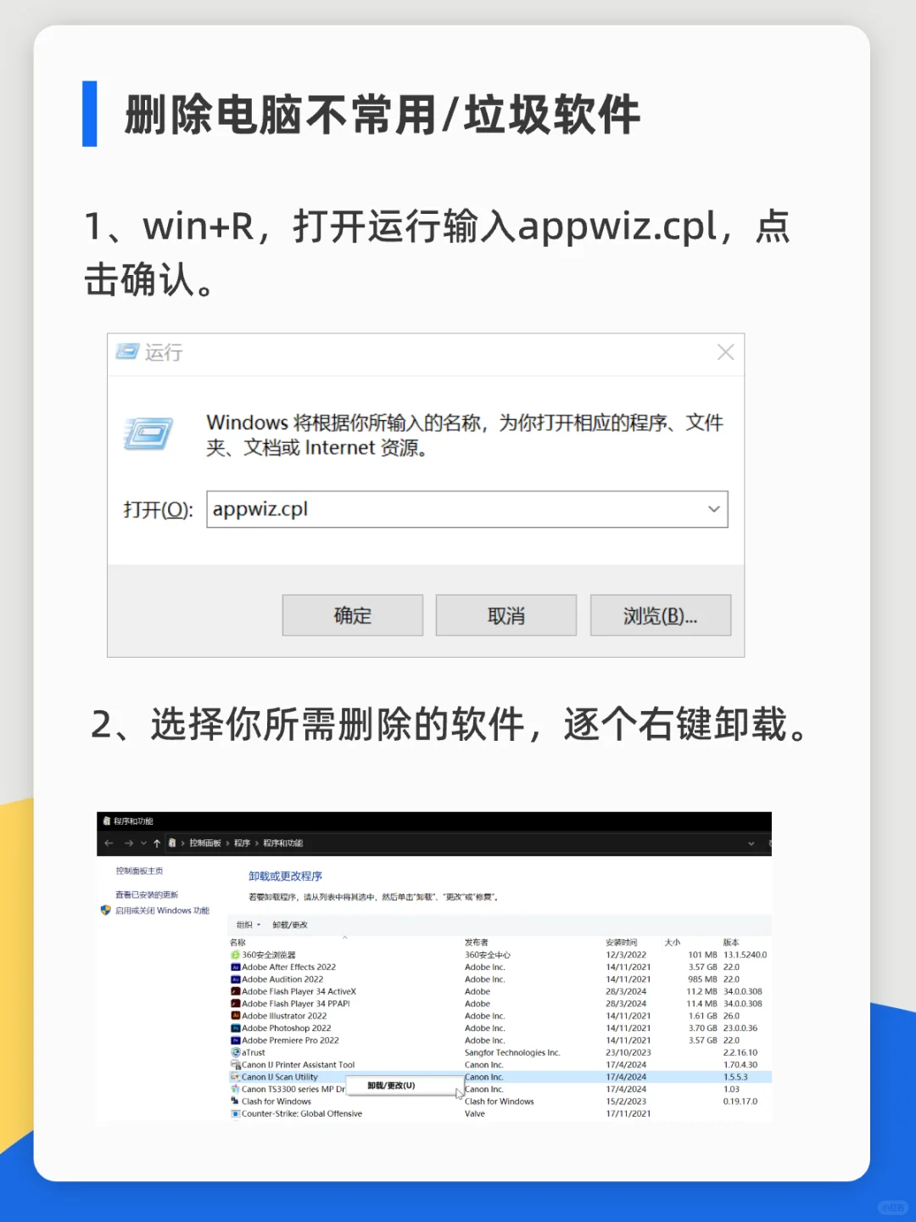Screen dimensions: 916x1222
Task: Select the Adobe Illustrator 2022 icon
Action: 237,1016
